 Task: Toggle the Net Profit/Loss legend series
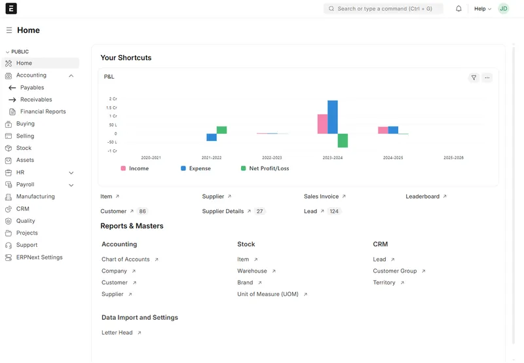[265, 168]
